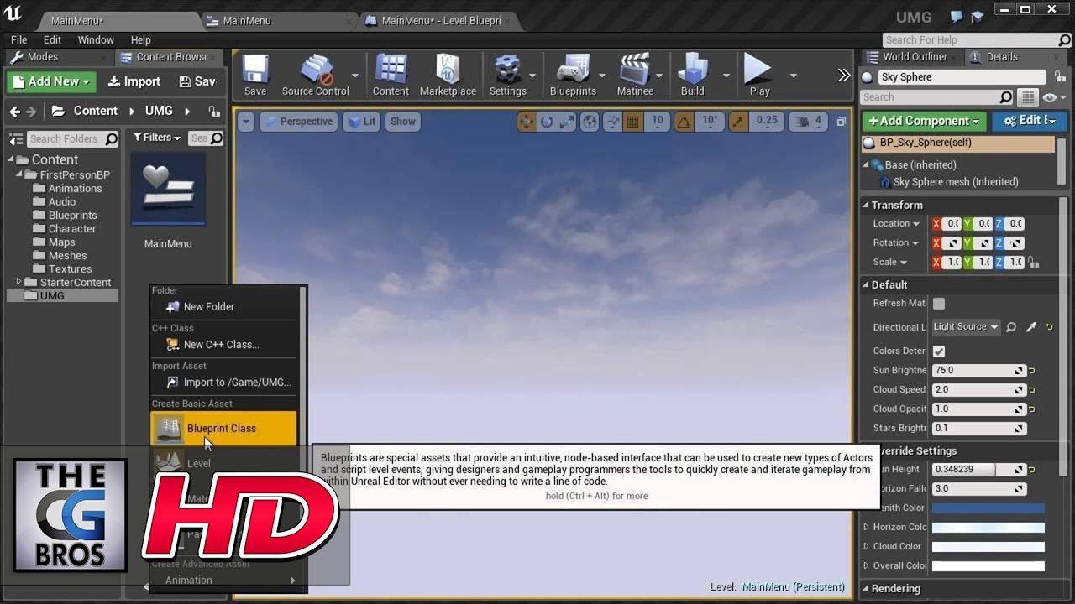
Task: Toggle the sources panel view icon
Action: (16, 138)
